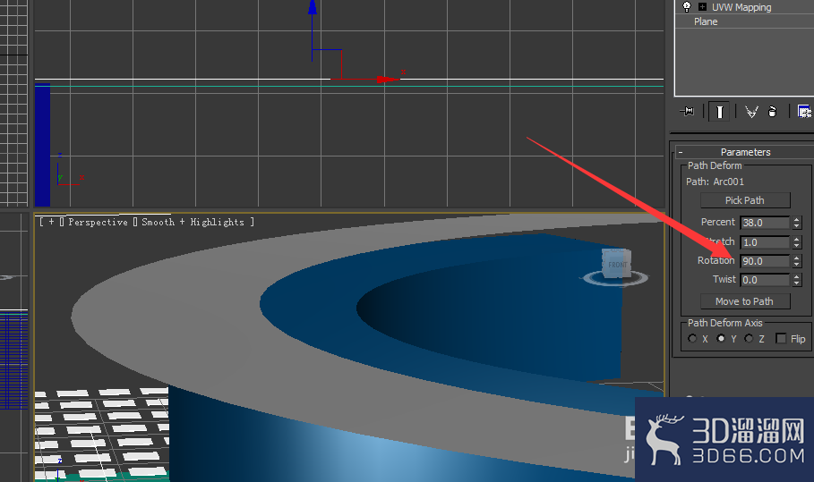Screen dimensions: 814x482
Task: Click the red X axis arrow of move gizmo
Action: (x=389, y=80)
